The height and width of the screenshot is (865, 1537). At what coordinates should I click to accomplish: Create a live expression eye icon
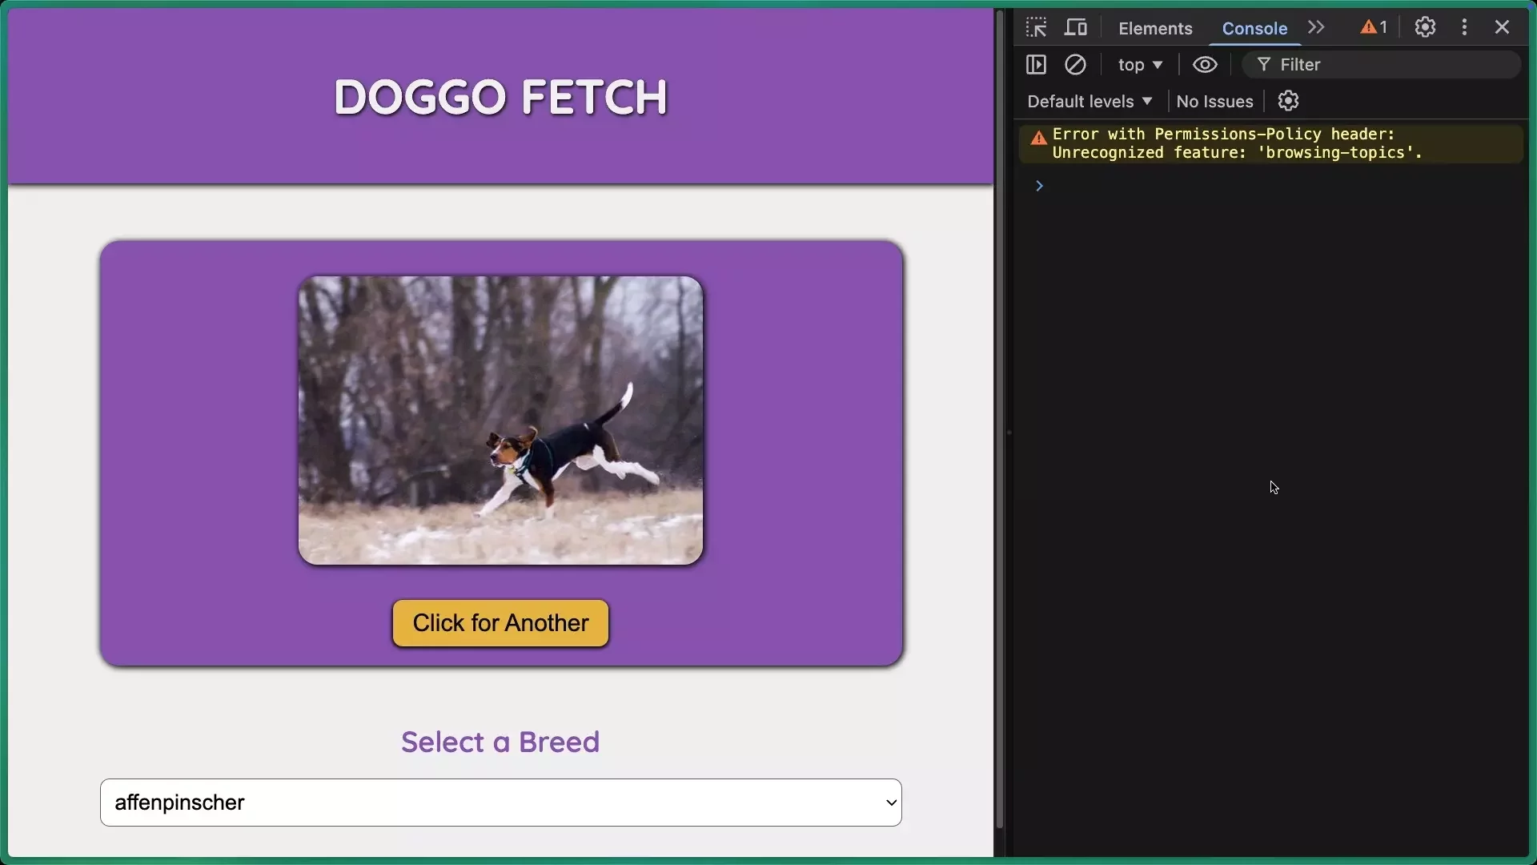[x=1205, y=65]
